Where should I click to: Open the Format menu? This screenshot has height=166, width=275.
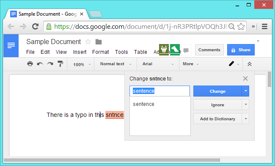pos(101,52)
